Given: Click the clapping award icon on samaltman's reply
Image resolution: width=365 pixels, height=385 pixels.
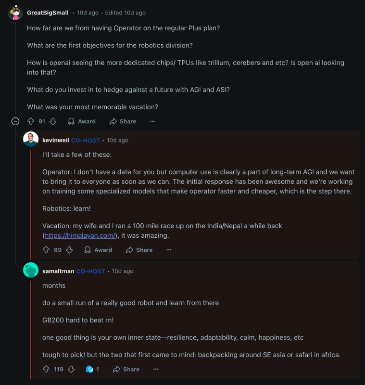Looking at the screenshot, I should 89,369.
